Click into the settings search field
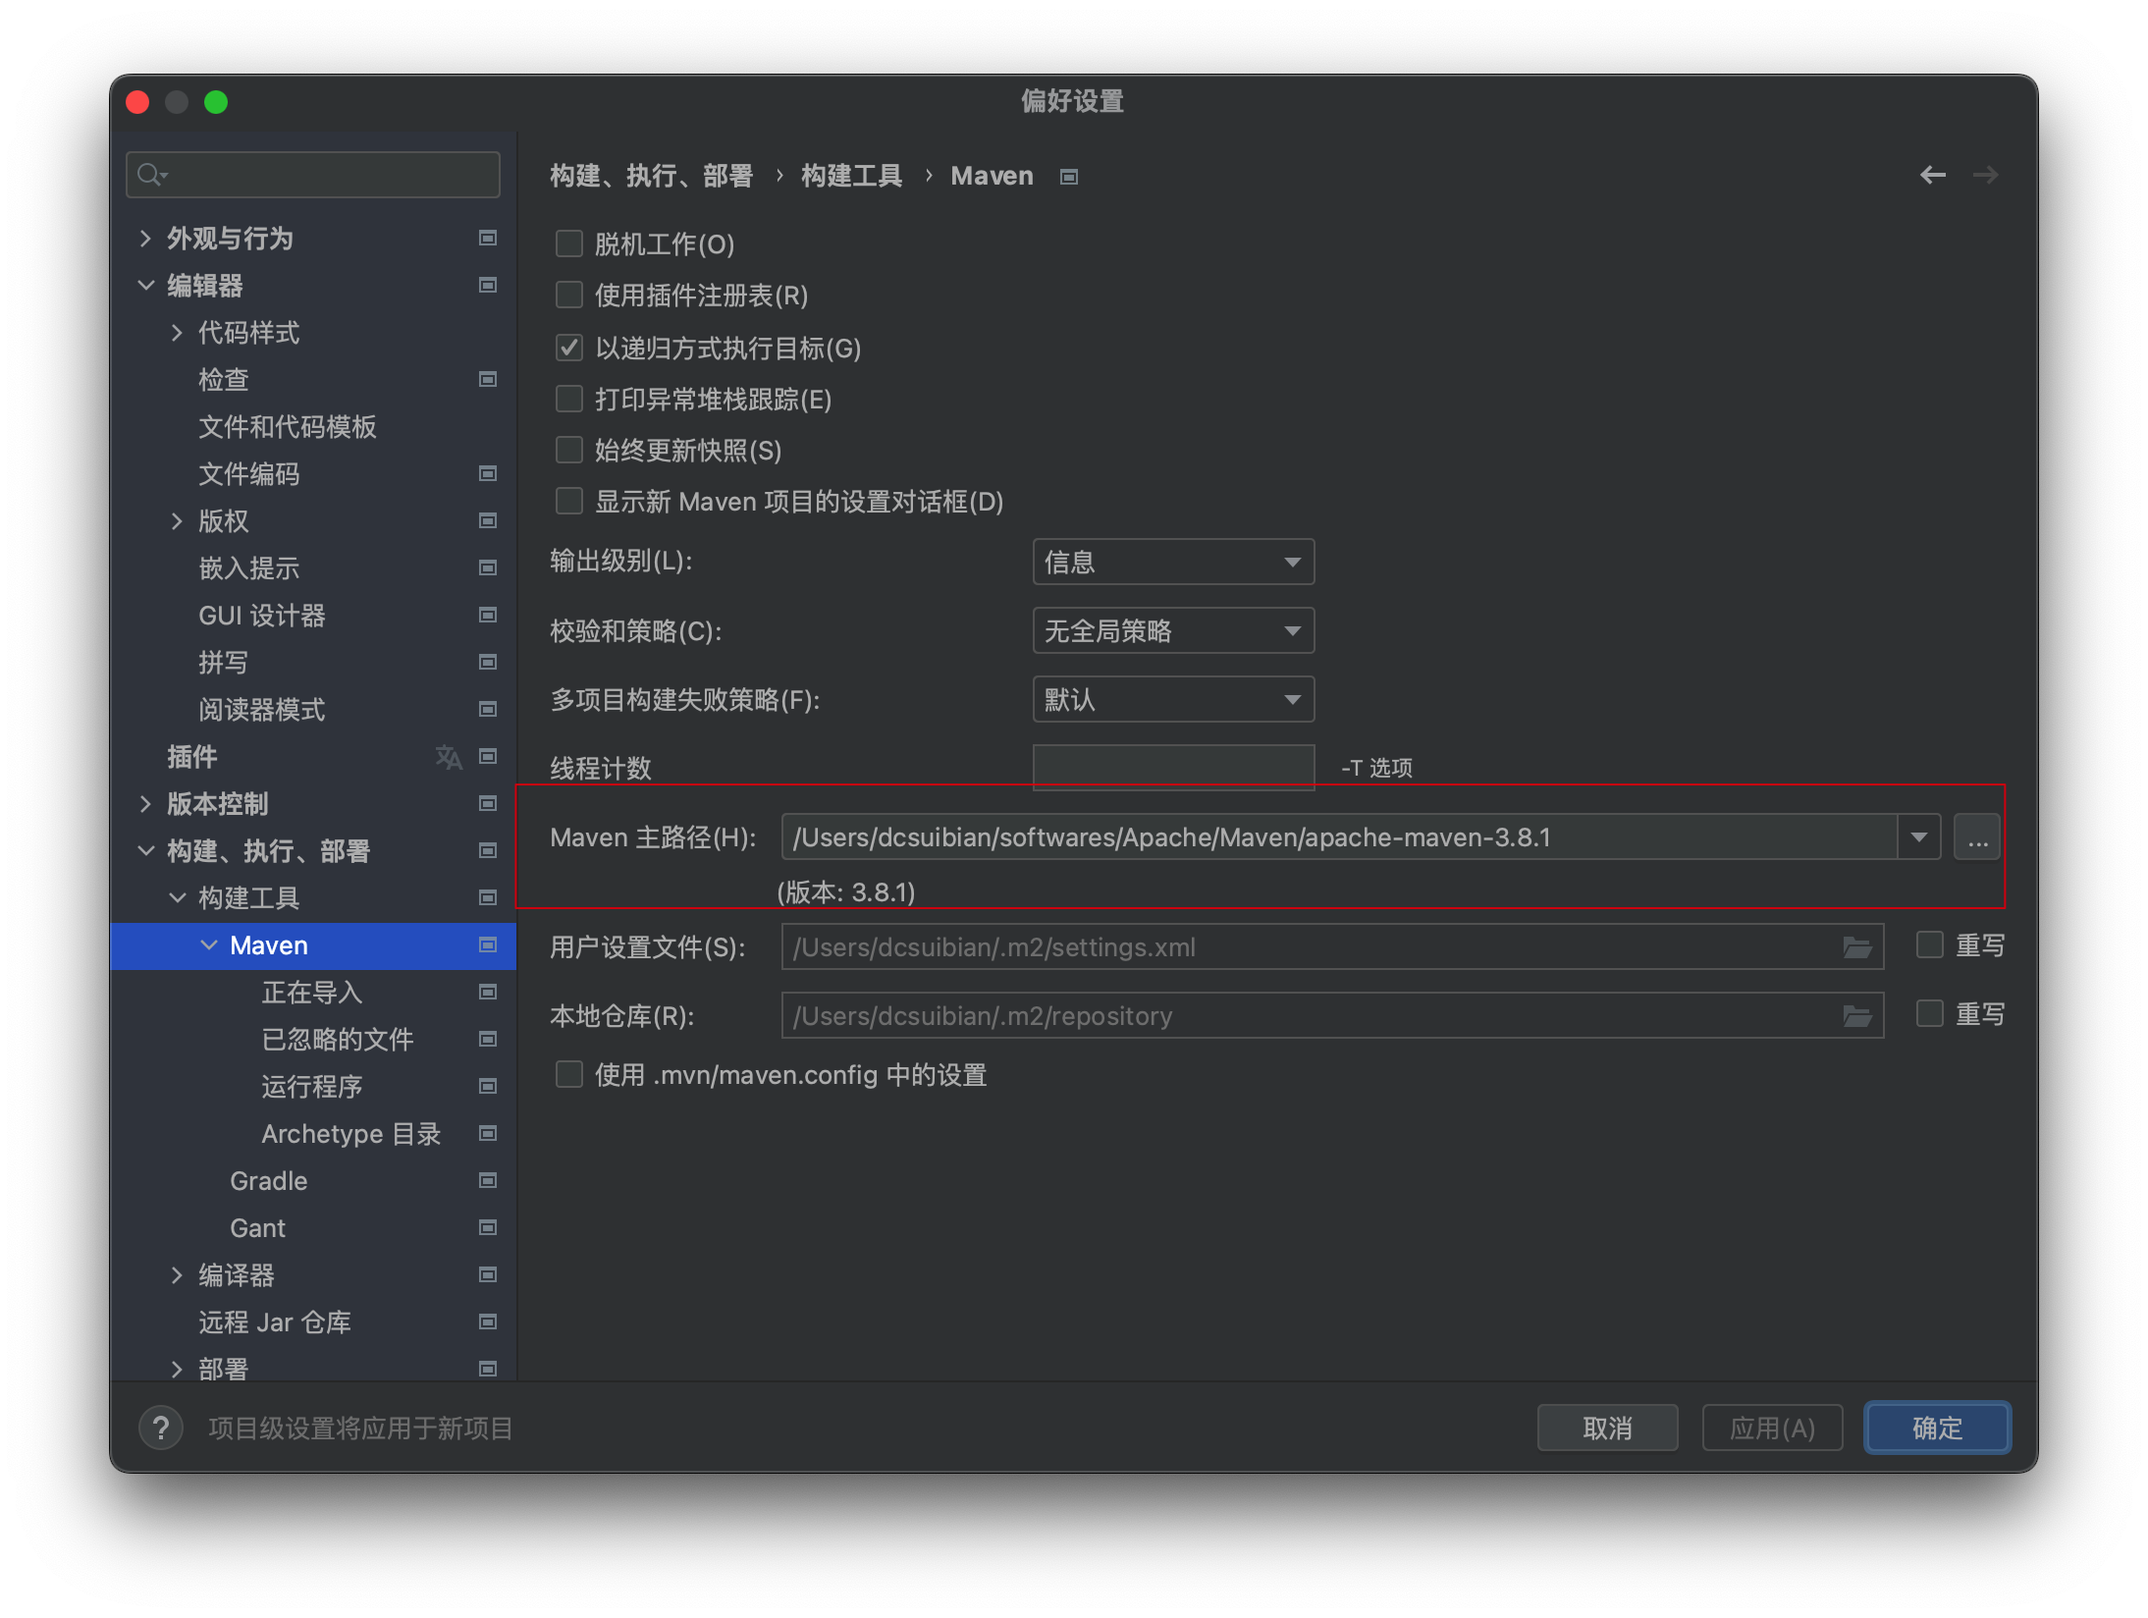2148x1618 pixels. [313, 175]
